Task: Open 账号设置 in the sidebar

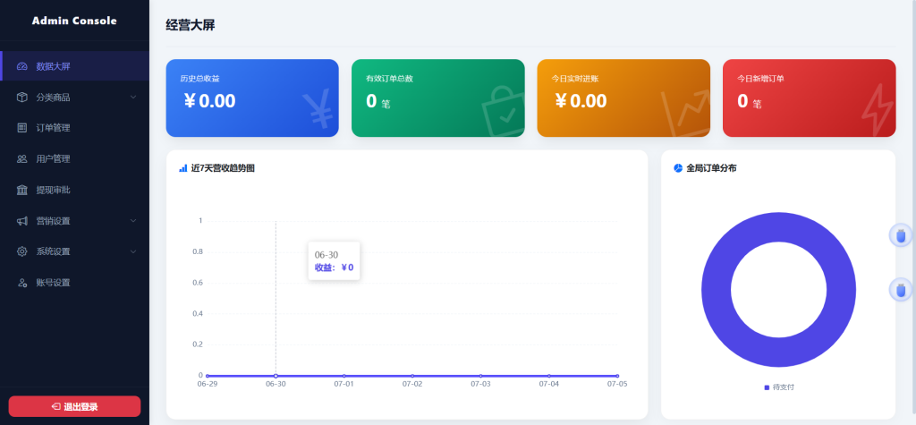Action: [75, 283]
